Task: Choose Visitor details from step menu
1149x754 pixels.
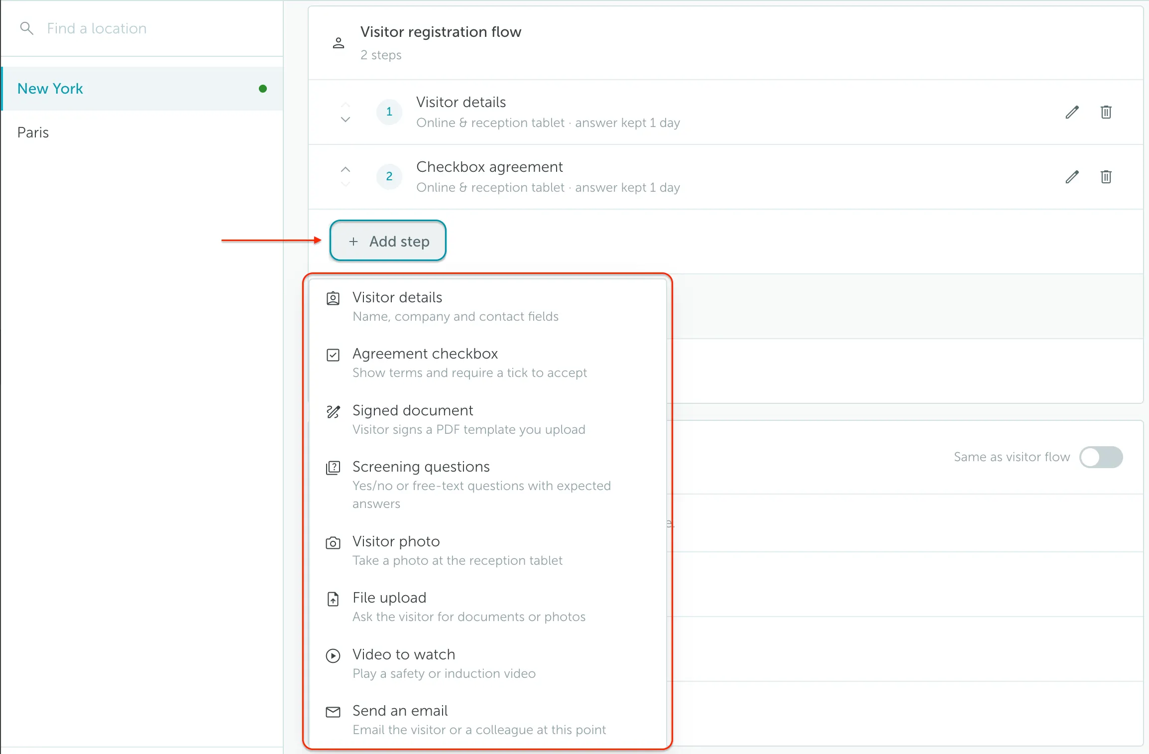Action: 487,306
